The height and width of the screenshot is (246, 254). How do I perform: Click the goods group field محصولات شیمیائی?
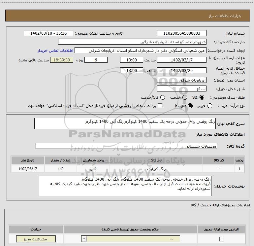[126, 146]
